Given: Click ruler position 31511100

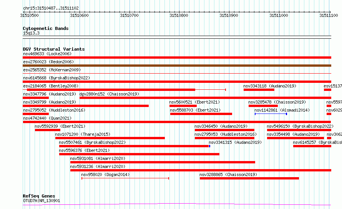Looking at the screenshot, I should point(329,15).
